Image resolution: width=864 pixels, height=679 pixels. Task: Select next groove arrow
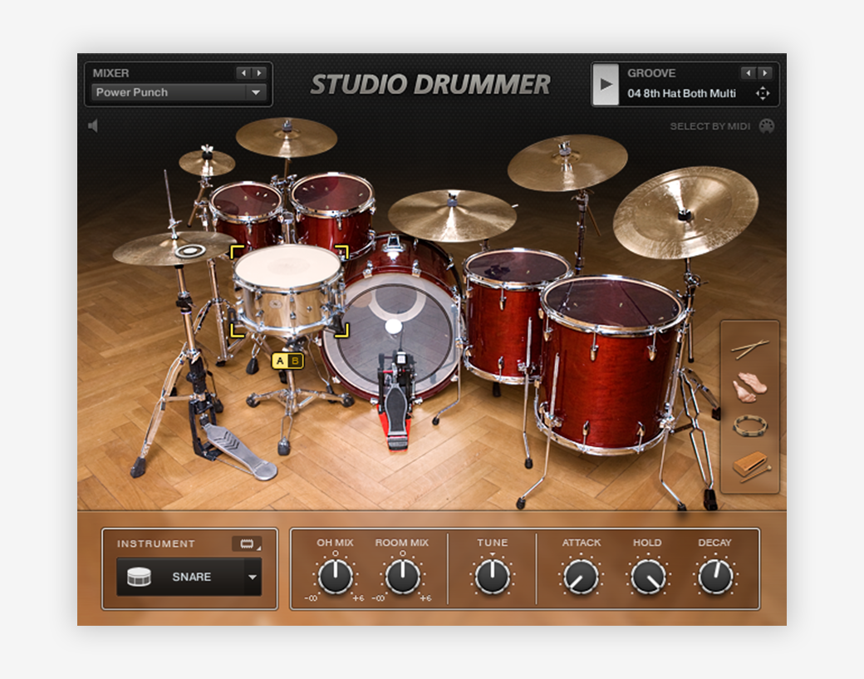point(765,73)
